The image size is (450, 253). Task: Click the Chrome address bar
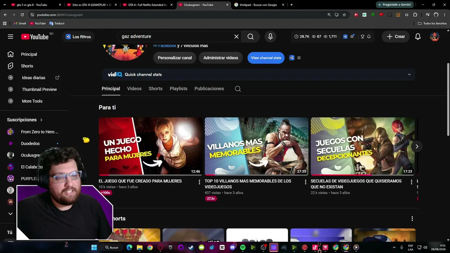pos(179,15)
